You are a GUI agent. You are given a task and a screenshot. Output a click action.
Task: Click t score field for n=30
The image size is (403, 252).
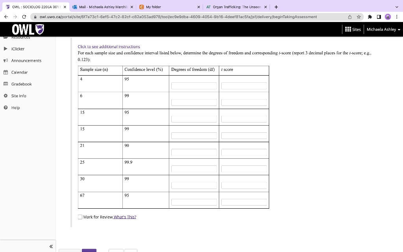pyautogui.click(x=244, y=185)
